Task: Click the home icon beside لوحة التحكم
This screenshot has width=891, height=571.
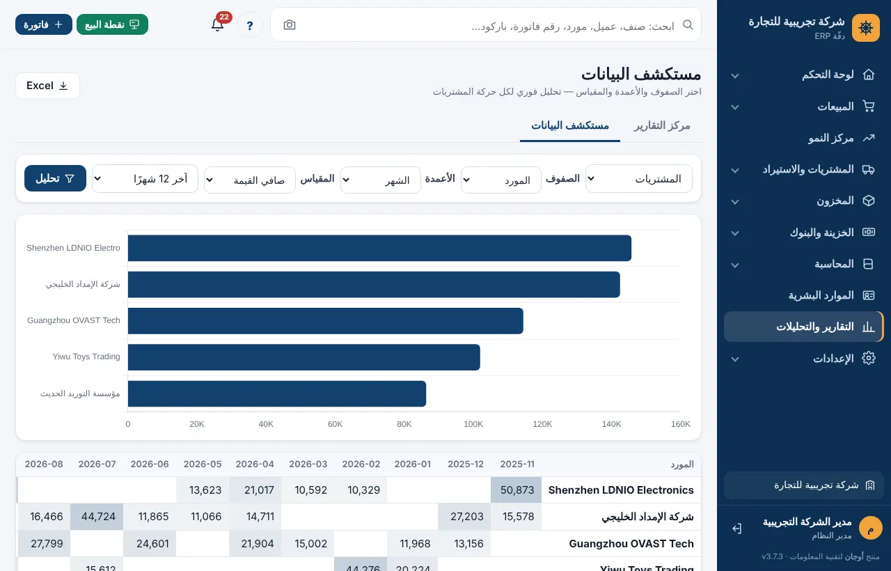Action: click(868, 75)
